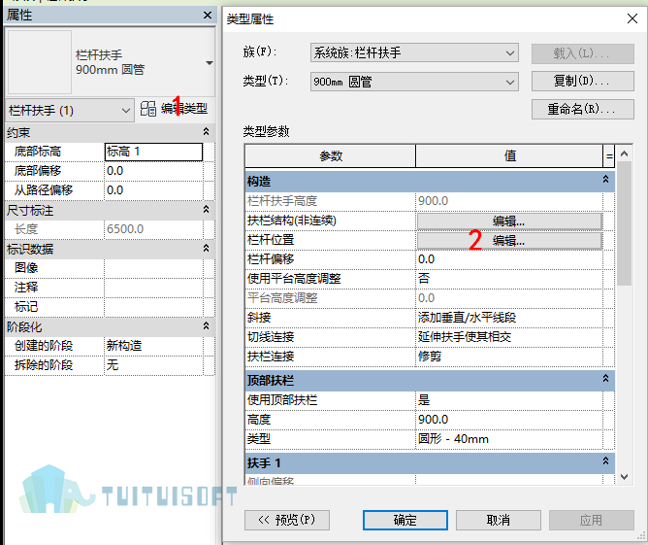This screenshot has height=545, width=648.
Task: Click the 拆除的阶段 value 无
Action: [x=153, y=365]
